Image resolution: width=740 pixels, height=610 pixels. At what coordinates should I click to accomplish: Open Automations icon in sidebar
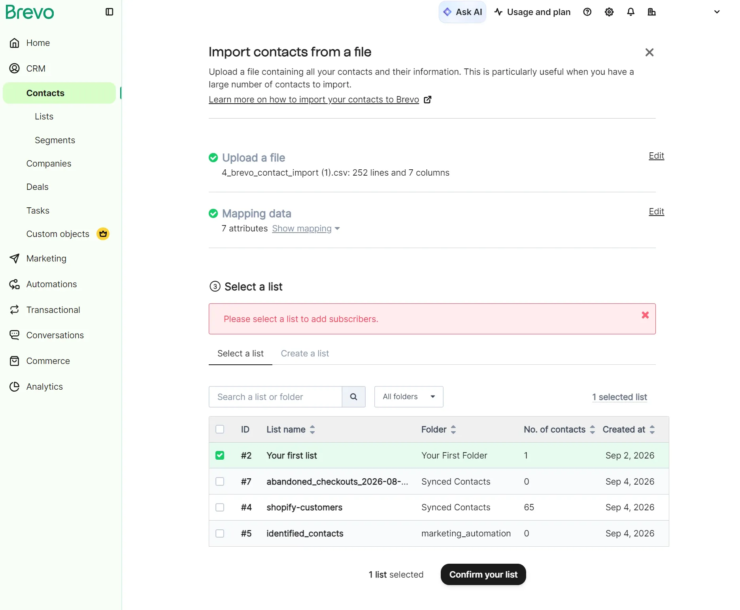click(14, 284)
